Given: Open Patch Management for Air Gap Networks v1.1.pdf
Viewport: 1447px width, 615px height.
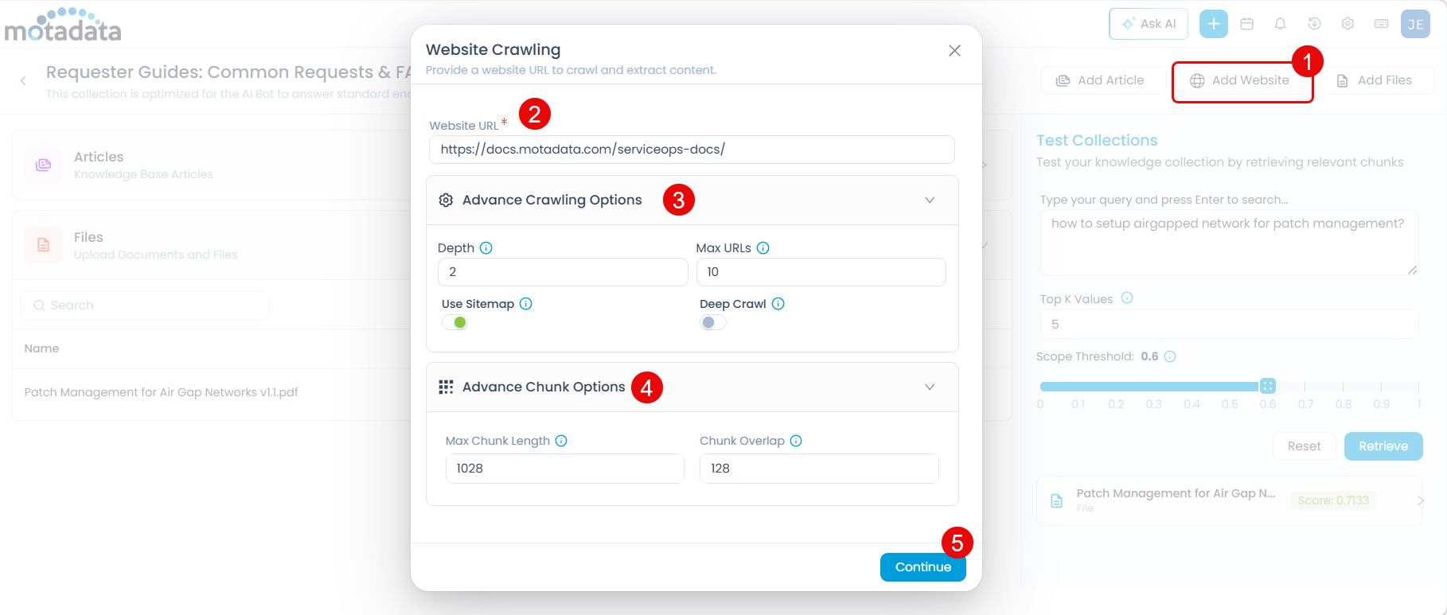Looking at the screenshot, I should (162, 392).
